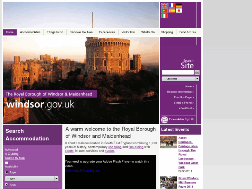Click 'Download it from Adobe' link
This screenshot has width=252, height=189.
[82, 170]
